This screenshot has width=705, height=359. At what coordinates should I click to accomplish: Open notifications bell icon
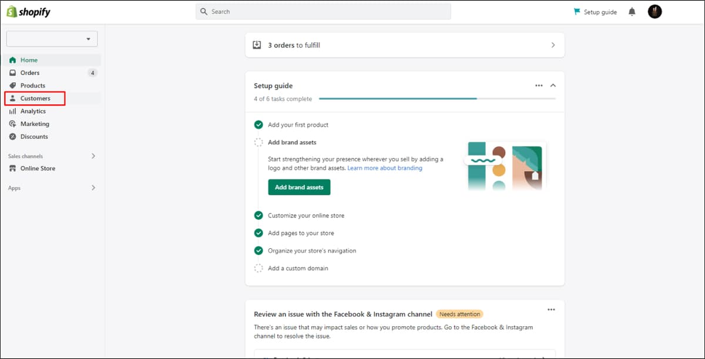pyautogui.click(x=632, y=12)
